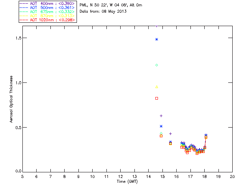239x191 pixels.
Task: Click the blue asterisk marker near 1.5
Action: point(156,40)
